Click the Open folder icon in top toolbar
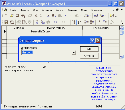The height and width of the screenshot is (110, 125). [12, 16]
